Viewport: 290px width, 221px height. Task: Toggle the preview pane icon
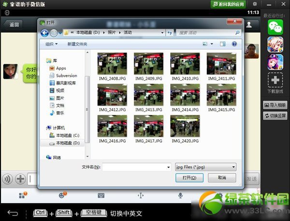tap(222, 44)
